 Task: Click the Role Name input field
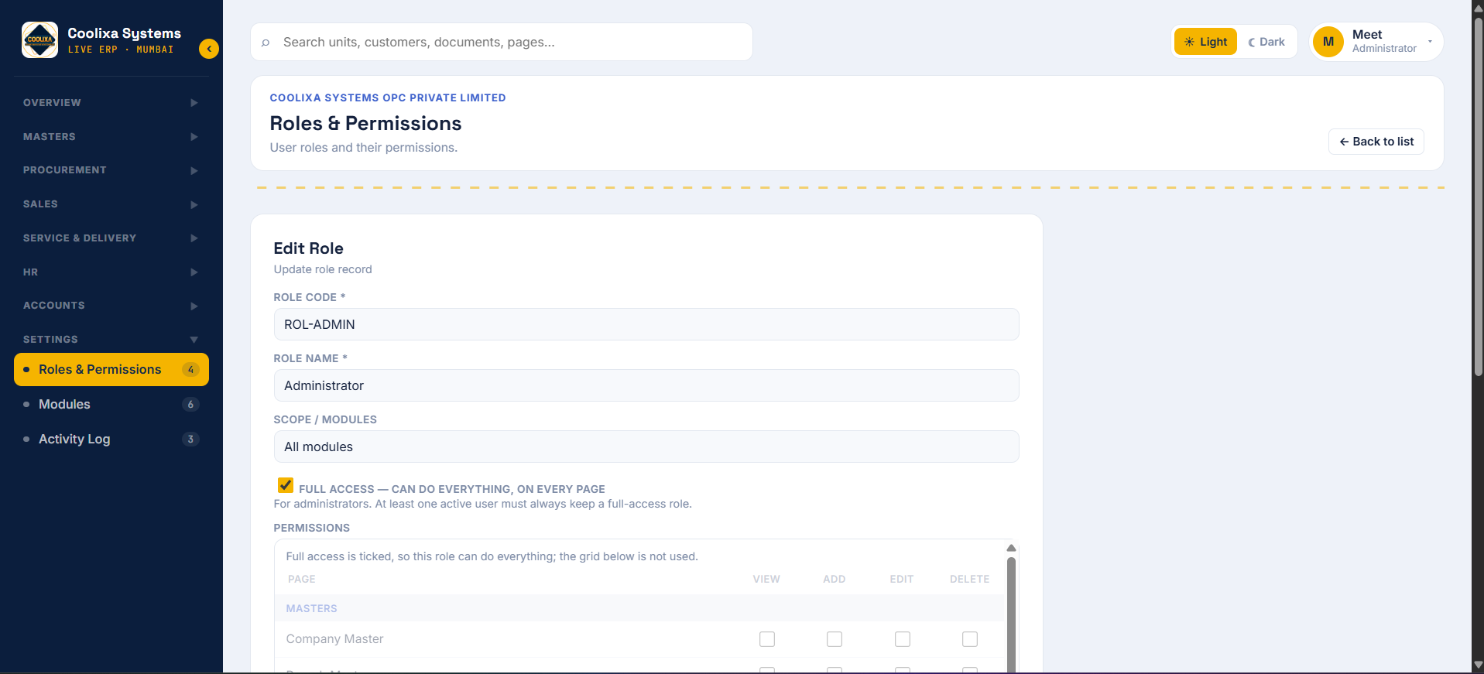coord(646,385)
